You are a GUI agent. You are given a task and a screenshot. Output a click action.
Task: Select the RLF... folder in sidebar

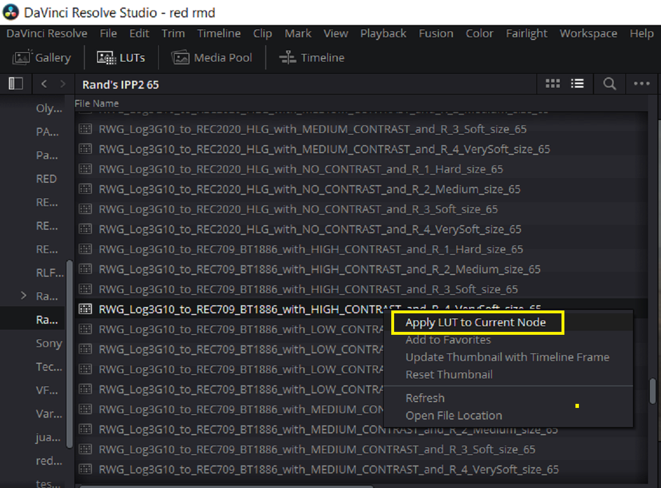[x=49, y=273]
